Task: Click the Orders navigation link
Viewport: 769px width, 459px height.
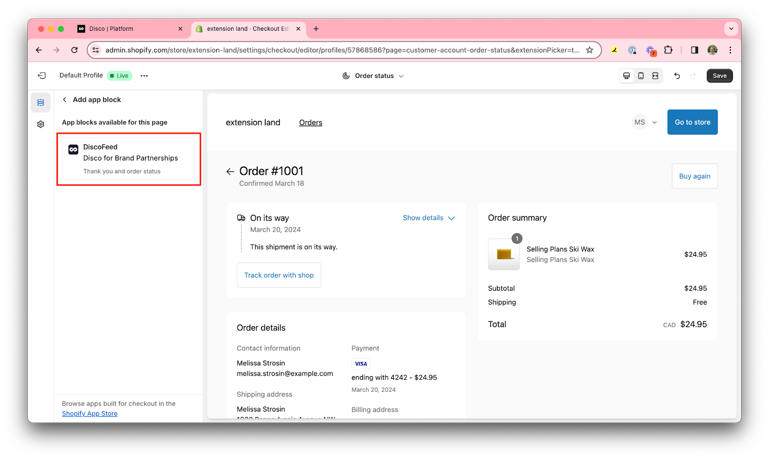Action: (x=310, y=123)
